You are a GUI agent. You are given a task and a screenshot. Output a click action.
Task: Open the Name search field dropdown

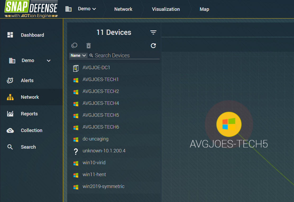tap(78, 55)
